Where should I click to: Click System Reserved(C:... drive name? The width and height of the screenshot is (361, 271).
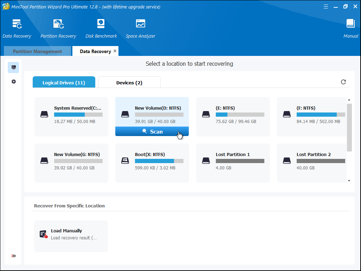(78, 108)
